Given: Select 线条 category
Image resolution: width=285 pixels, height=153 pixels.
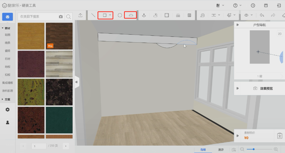Looking at the screenshot, I should pos(7,43).
